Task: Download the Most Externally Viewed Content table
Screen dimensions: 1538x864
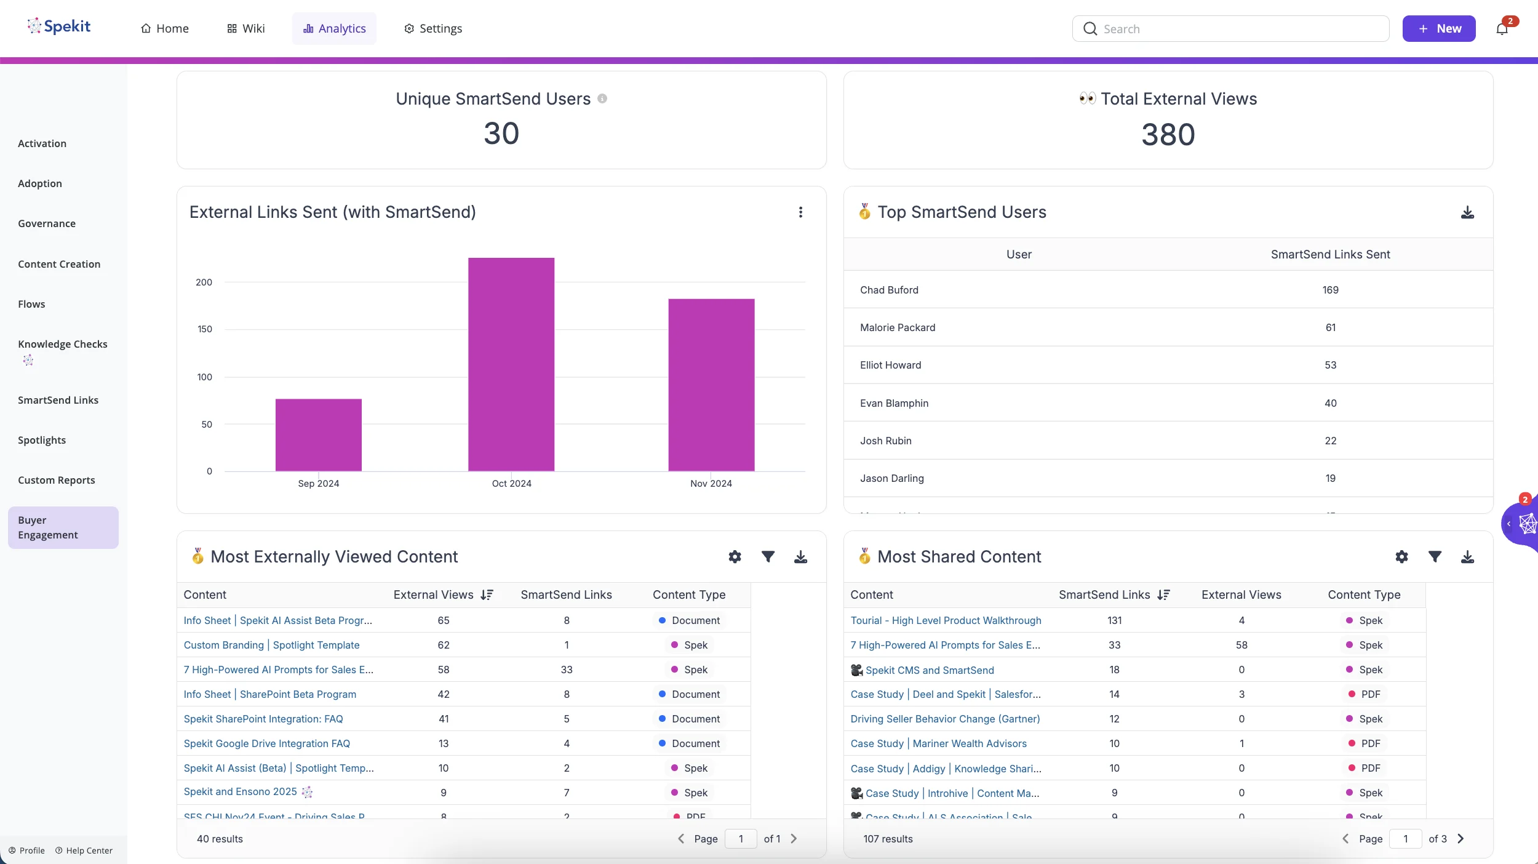Action: 800,557
